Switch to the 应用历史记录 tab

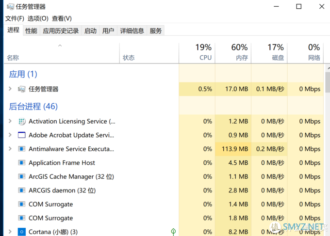click(x=61, y=31)
